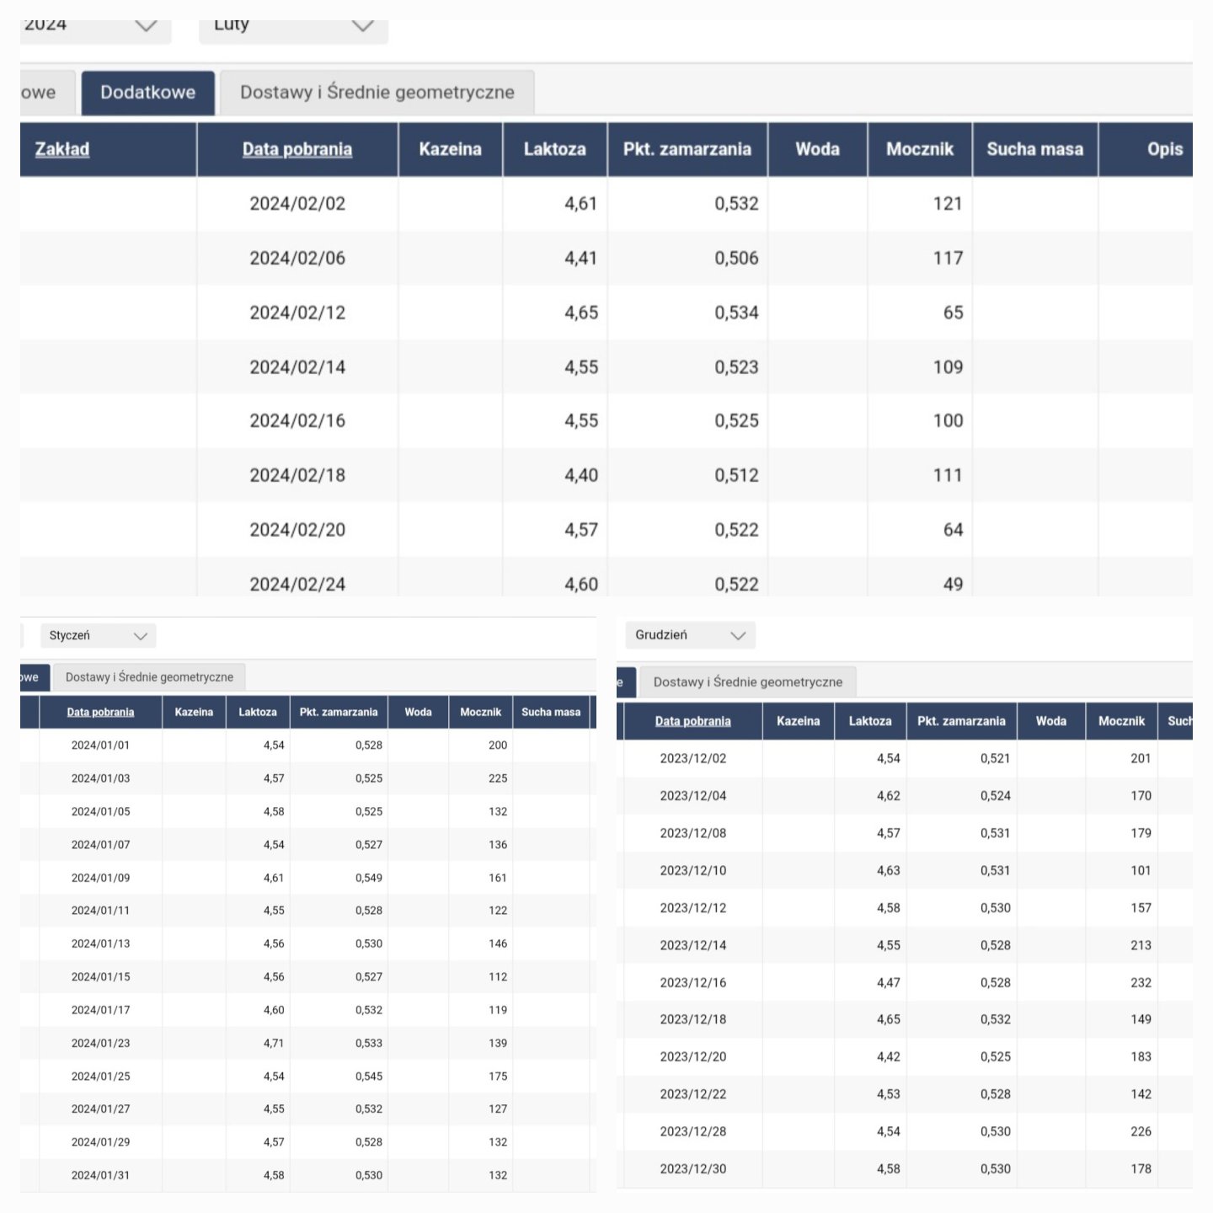This screenshot has height=1213, width=1213.
Task: Select the 2024/01/09 date cell
Action: (100, 878)
